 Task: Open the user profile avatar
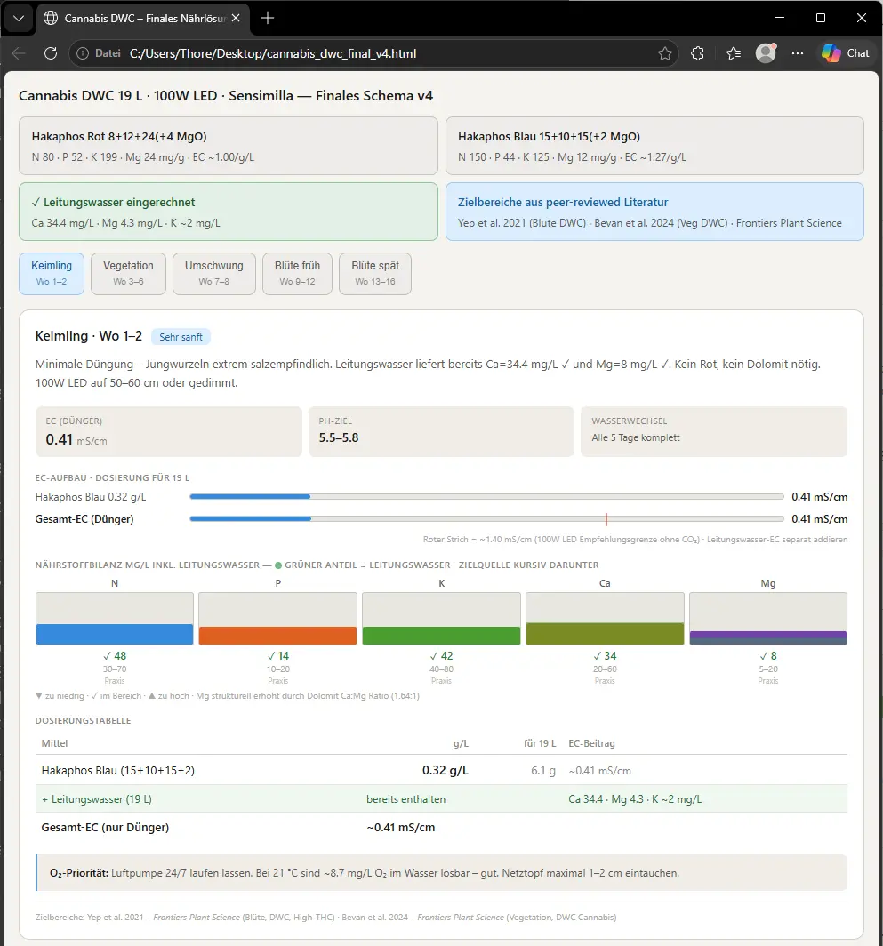pos(766,53)
